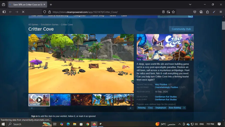The image size is (225, 127).
Task: Open volume control in tray
Action: pyautogui.click(x=196, y=124)
